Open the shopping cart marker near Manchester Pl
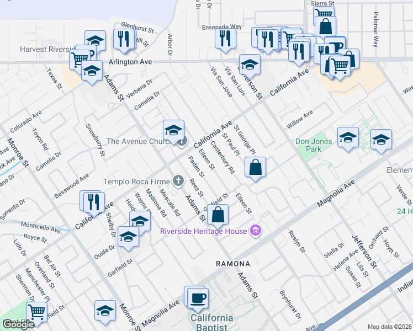Image resolution: width=413 pixels, height=331 pixels. point(37,312)
